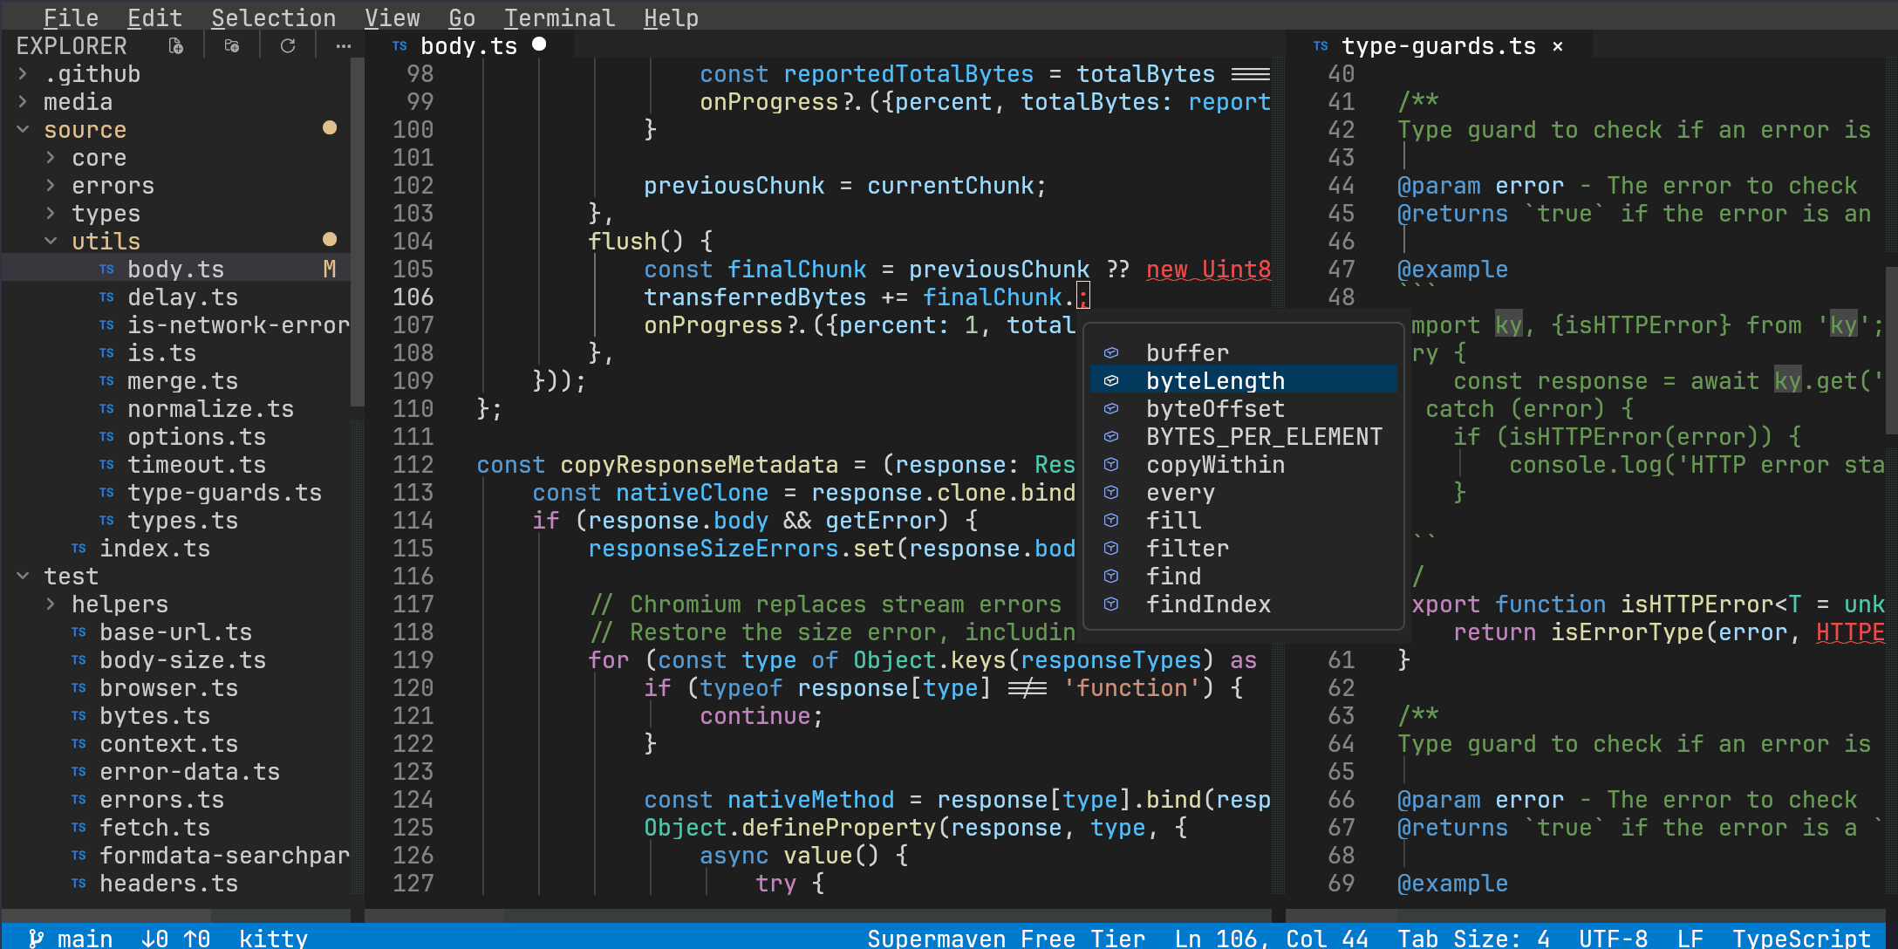The image size is (1898, 949).
Task: Change the LF end-of-line sequence
Action: [1690, 939]
